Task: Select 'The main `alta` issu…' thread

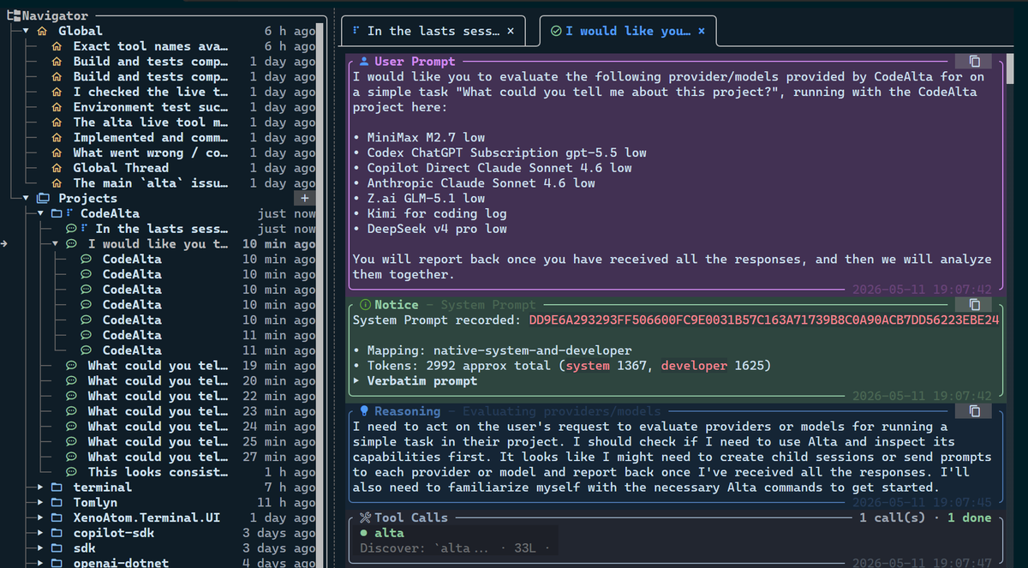Action: tap(151, 183)
